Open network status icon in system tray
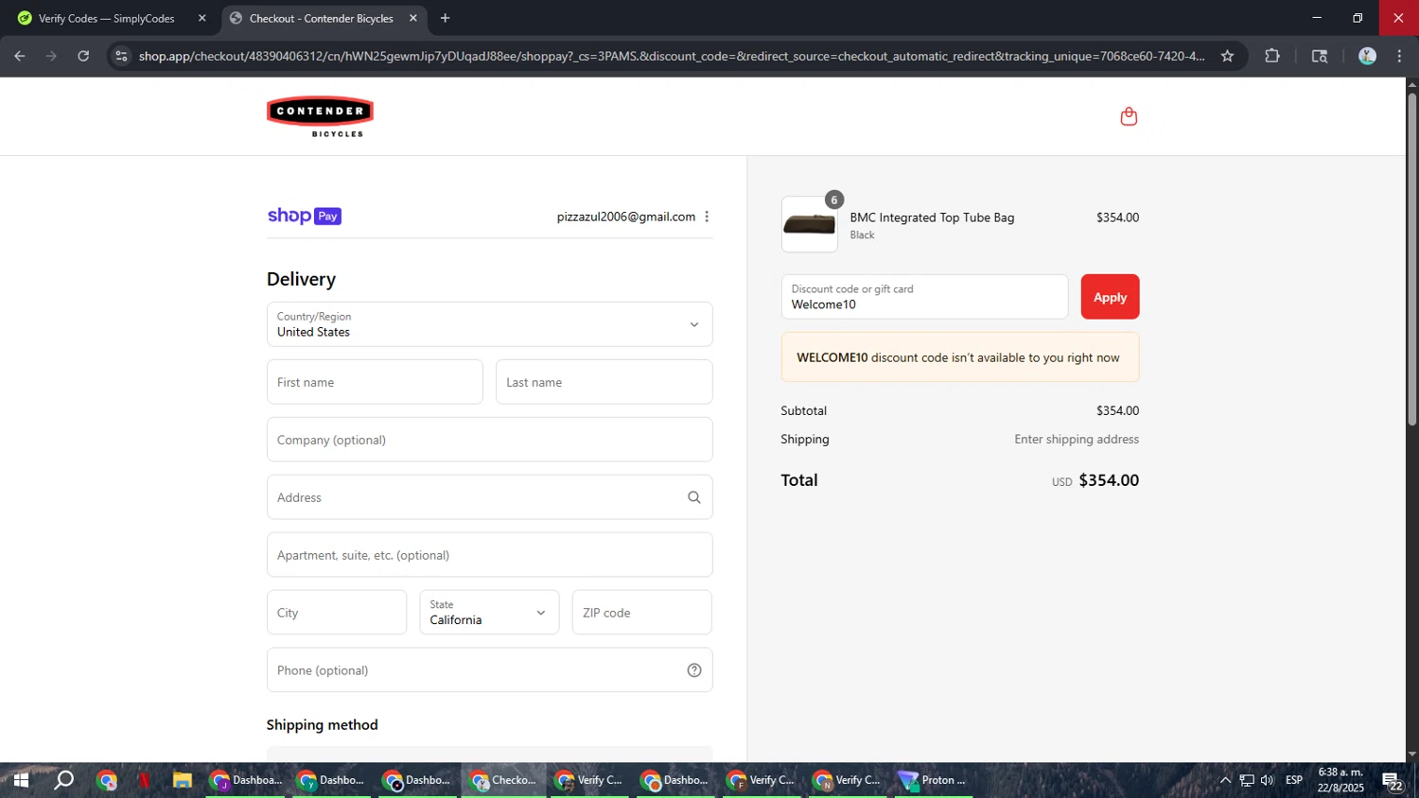1419x798 pixels. [1247, 780]
